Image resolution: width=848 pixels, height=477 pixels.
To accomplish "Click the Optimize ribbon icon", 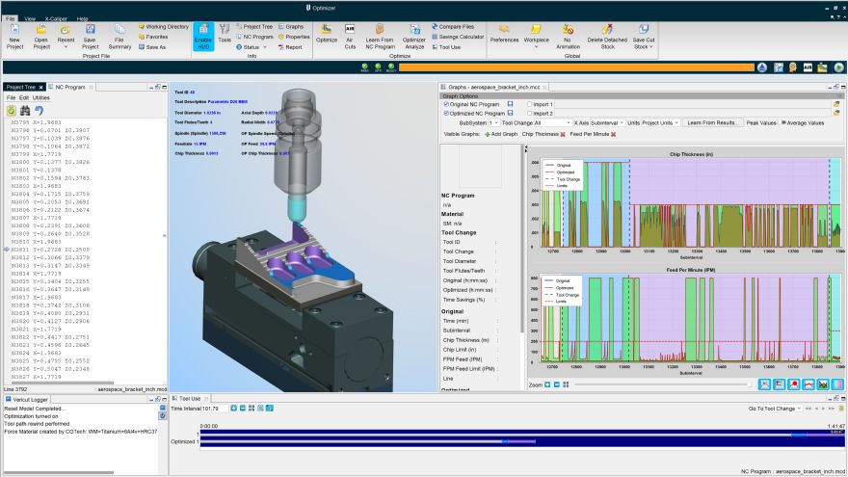I will [326, 36].
